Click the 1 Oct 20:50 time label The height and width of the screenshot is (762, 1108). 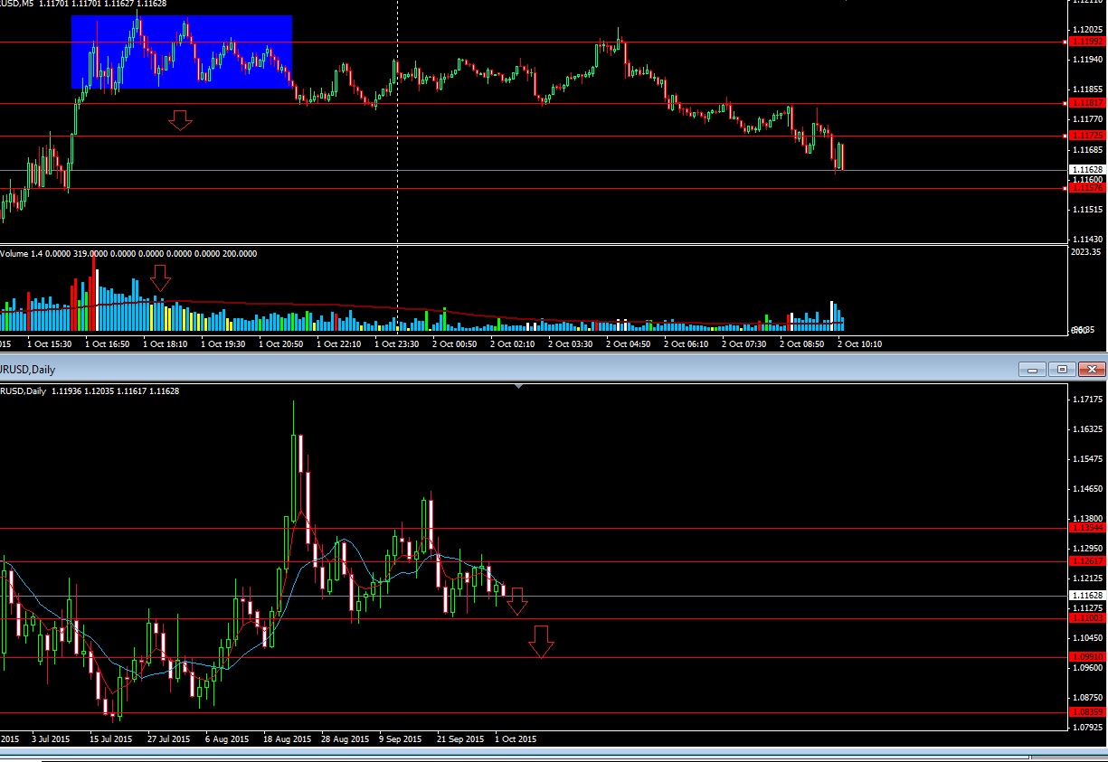click(x=281, y=344)
